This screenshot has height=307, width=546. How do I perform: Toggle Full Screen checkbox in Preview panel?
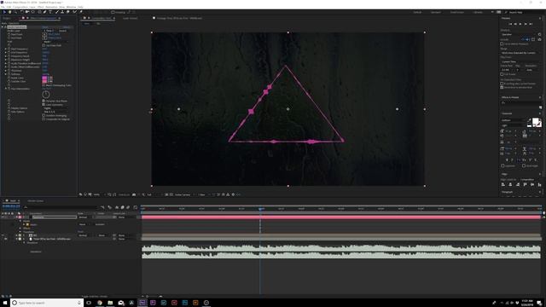tap(502, 74)
